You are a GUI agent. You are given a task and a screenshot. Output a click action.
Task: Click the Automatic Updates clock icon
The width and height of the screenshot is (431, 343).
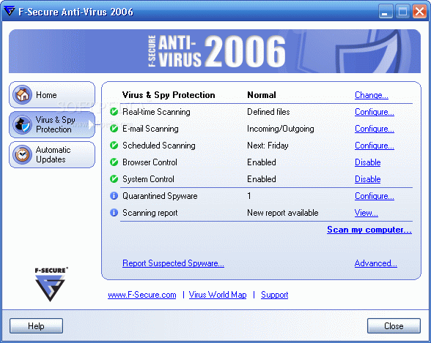(23, 154)
